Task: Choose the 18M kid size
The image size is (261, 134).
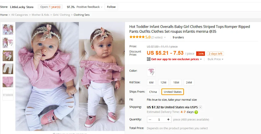Action: point(176,82)
